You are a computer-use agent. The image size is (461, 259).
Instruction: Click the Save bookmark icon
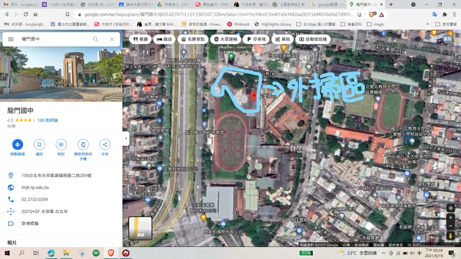39,144
